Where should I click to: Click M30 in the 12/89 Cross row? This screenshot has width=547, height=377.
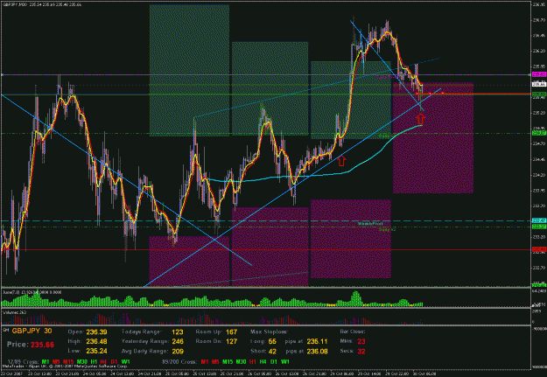coord(82,362)
